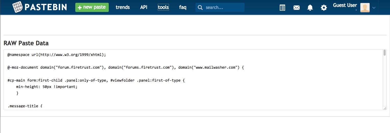Open the trends page
The height and width of the screenshot is (133, 390).
tap(123, 7)
